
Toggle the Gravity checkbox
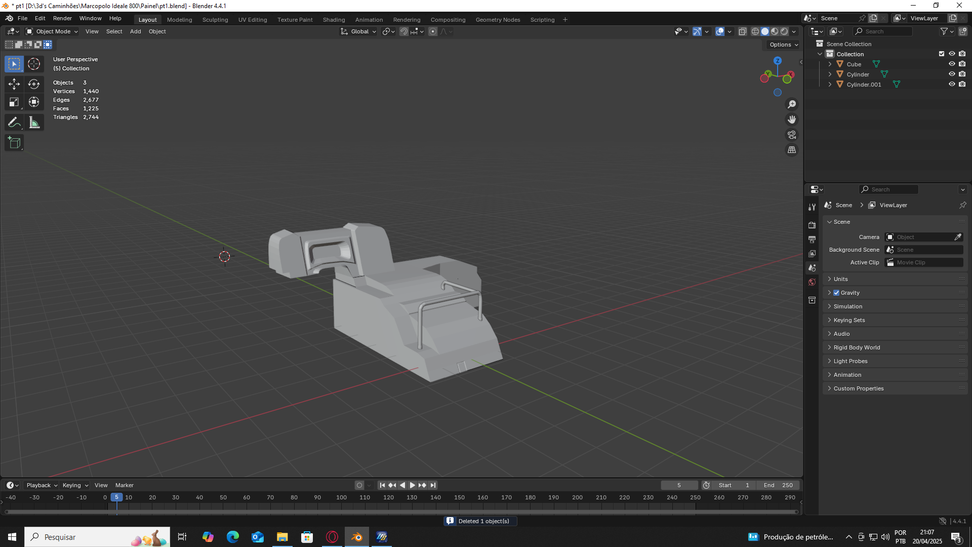point(836,293)
